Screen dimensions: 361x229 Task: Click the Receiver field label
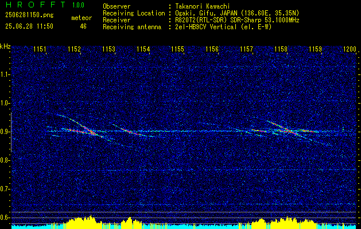[117, 20]
